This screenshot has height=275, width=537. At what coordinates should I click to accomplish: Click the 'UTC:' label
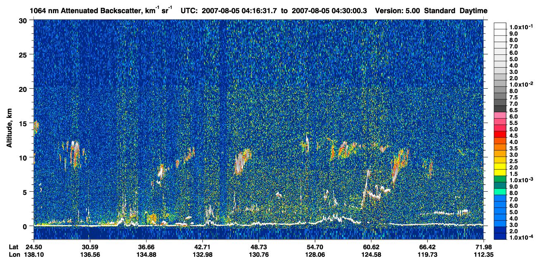[x=190, y=11]
